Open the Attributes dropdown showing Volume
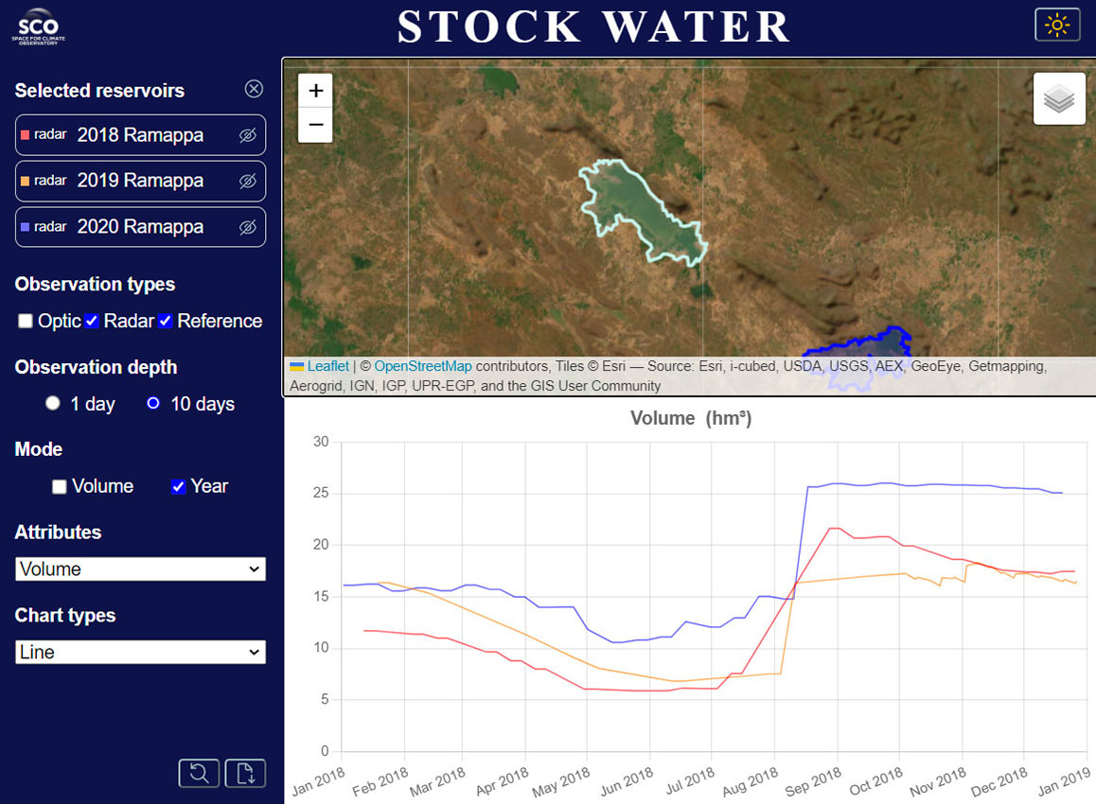This screenshot has width=1096, height=804. (x=140, y=568)
